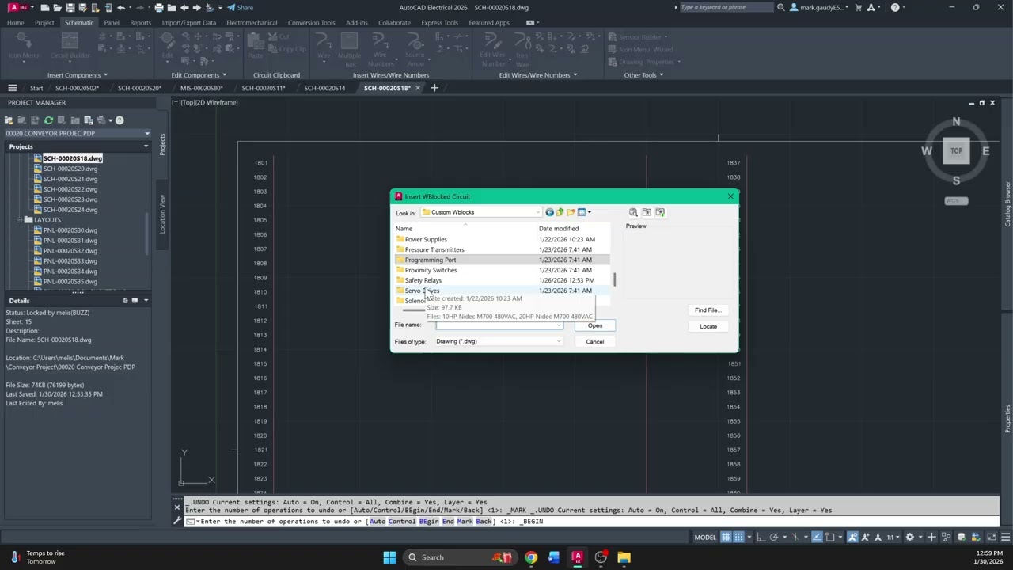Click the Undo arrow in quick access toolbar
1013x570 pixels.
[x=121, y=7]
